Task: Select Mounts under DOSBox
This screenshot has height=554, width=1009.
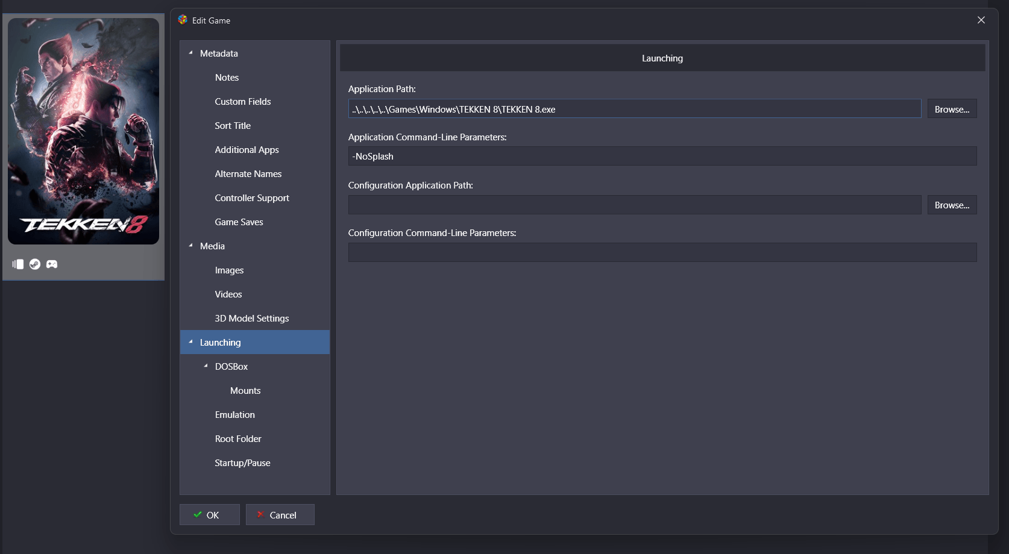Action: (245, 391)
